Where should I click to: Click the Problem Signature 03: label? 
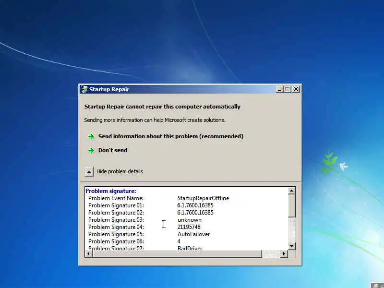pyautogui.click(x=116, y=220)
